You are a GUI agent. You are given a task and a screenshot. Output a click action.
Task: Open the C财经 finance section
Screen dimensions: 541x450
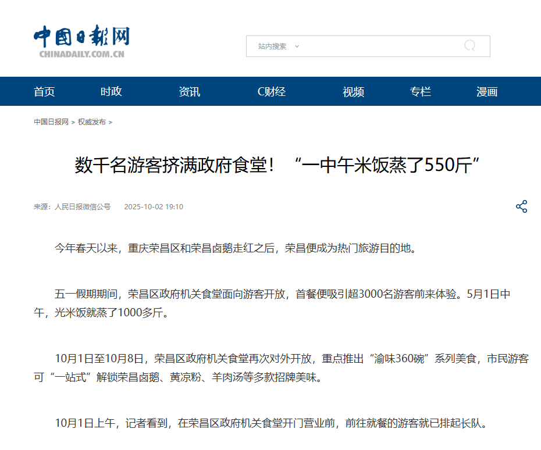coord(272,91)
